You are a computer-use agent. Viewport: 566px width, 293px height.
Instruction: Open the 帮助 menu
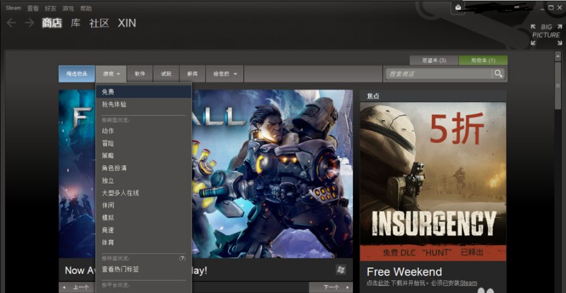[x=86, y=8]
